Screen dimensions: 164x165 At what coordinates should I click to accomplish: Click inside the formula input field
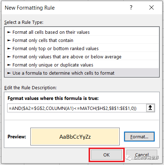(77, 108)
